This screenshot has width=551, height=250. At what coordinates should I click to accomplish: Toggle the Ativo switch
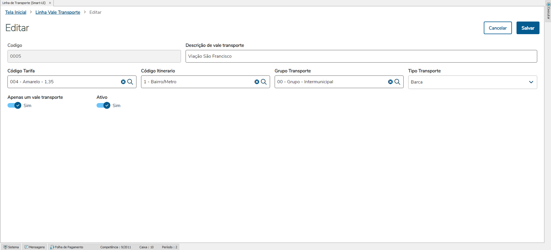coord(103,105)
